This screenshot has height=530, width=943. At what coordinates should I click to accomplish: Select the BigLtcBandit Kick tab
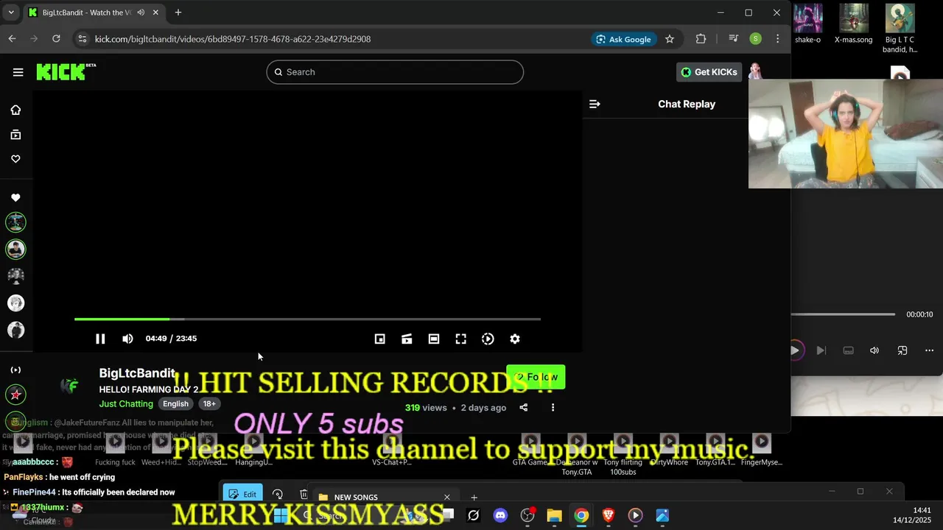point(94,13)
